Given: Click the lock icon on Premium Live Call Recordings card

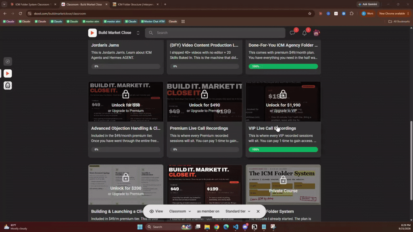Looking at the screenshot, I should click(x=204, y=94).
